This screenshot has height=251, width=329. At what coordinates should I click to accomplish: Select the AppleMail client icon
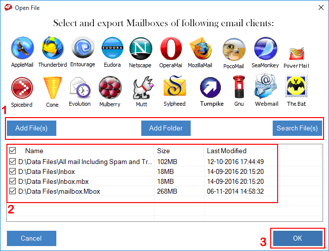tap(22, 48)
